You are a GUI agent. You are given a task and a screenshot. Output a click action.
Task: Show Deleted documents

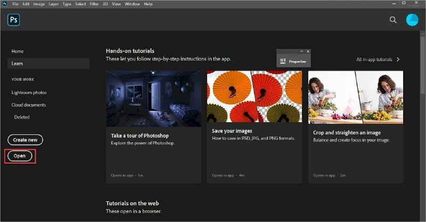click(x=22, y=117)
